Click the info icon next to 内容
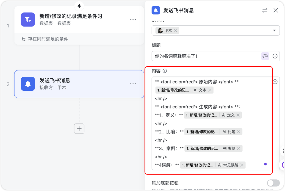This screenshot has width=285, height=191. [x=165, y=71]
